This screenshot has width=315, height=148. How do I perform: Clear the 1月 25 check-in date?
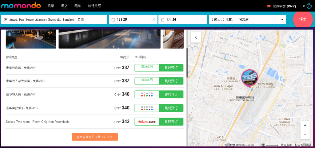(x=154, y=19)
